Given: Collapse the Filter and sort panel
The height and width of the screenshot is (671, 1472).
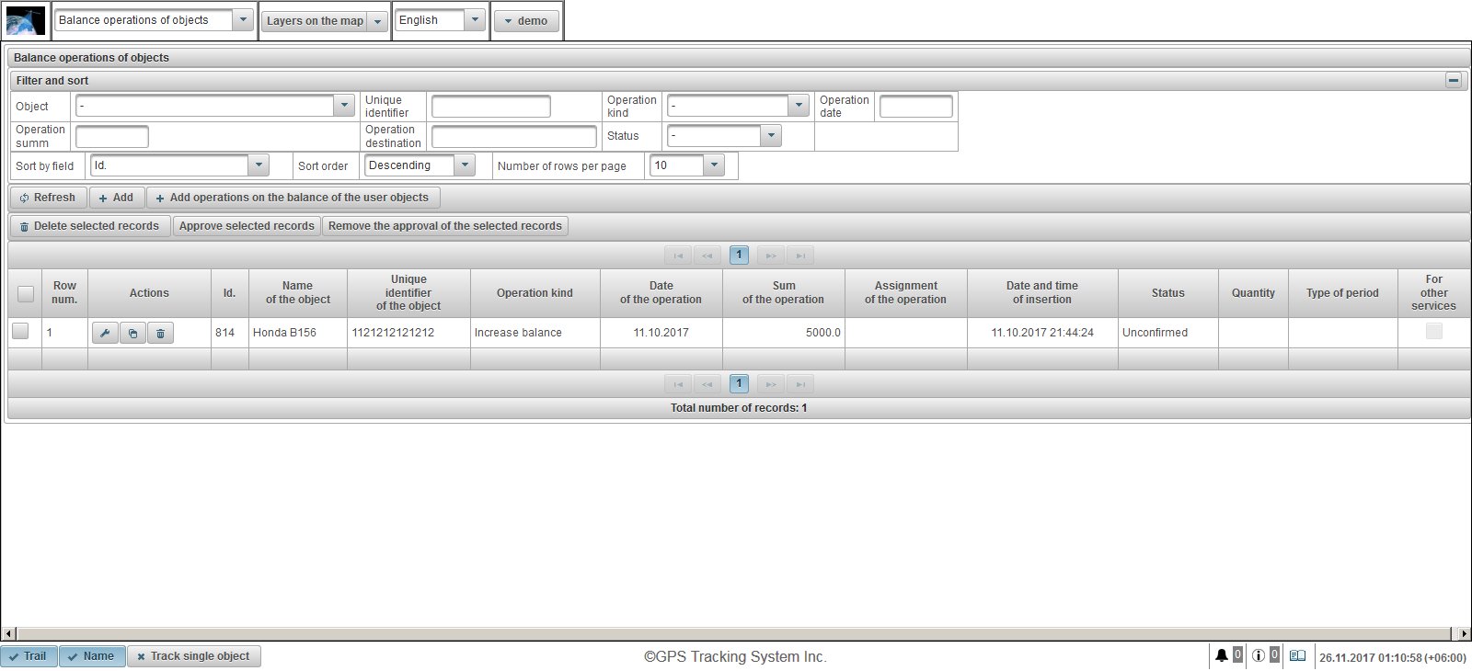Looking at the screenshot, I should pos(1454,81).
